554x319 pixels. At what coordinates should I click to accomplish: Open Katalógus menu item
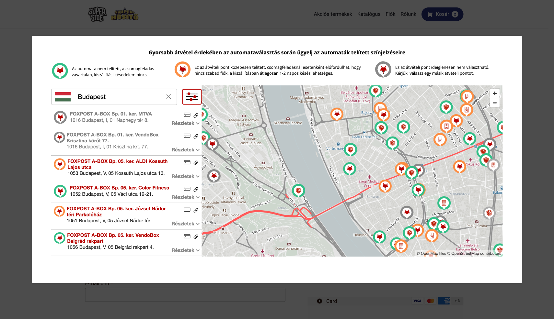(x=369, y=14)
